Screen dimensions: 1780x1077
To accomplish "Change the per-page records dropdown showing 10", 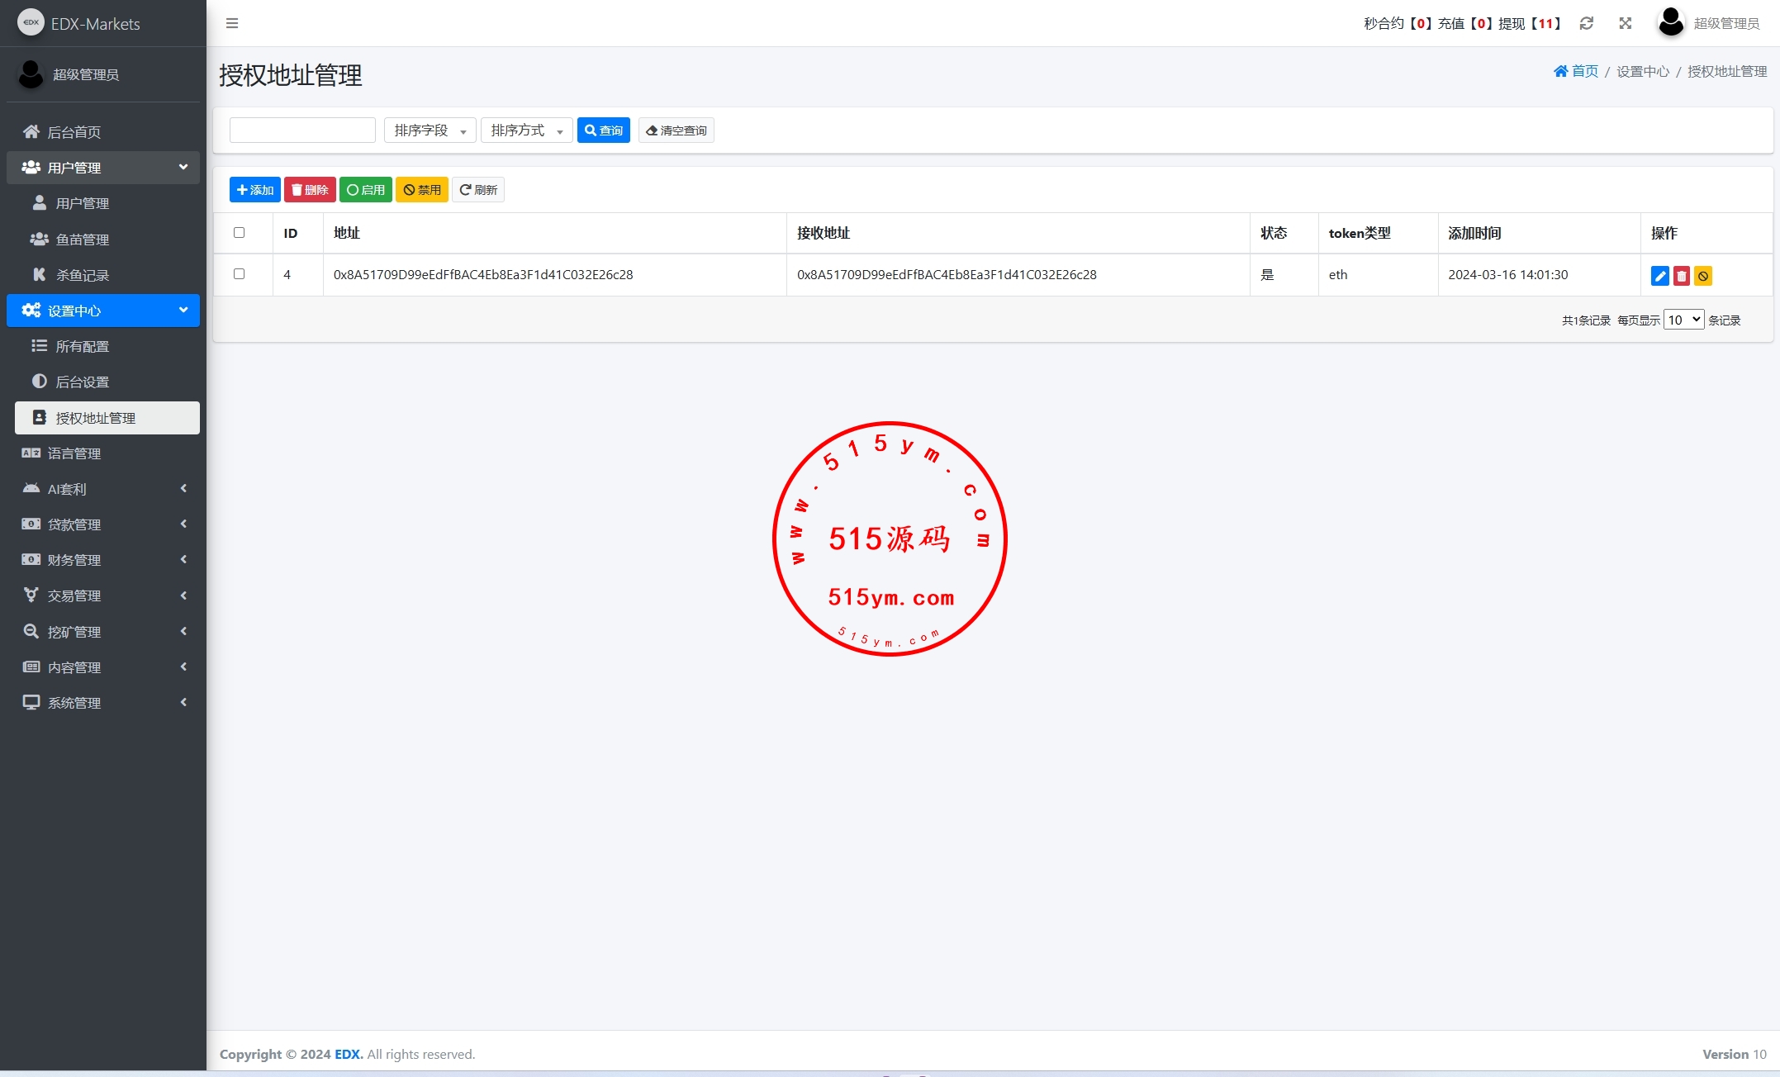I will [1683, 320].
